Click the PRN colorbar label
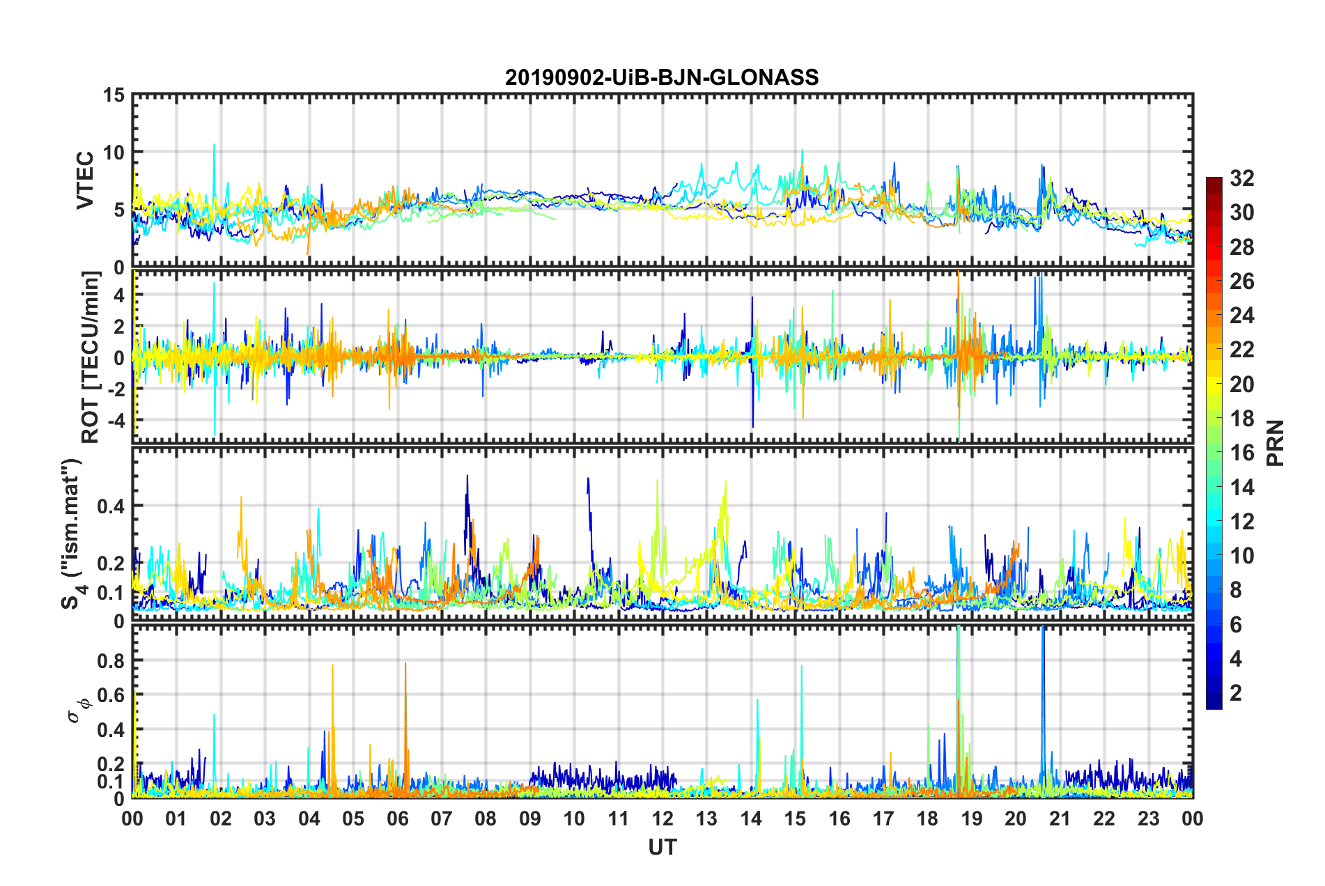 point(1276,443)
